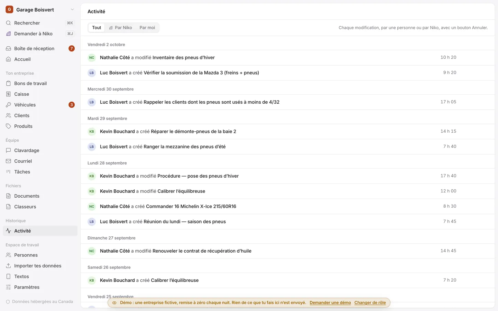This screenshot has height=311, width=498.
Task: Click the Tâches icon in sidebar
Action: point(8,172)
